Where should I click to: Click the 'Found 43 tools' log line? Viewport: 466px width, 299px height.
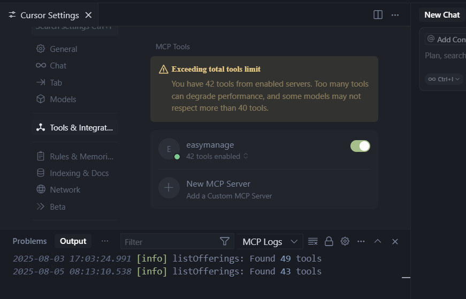[167, 271]
